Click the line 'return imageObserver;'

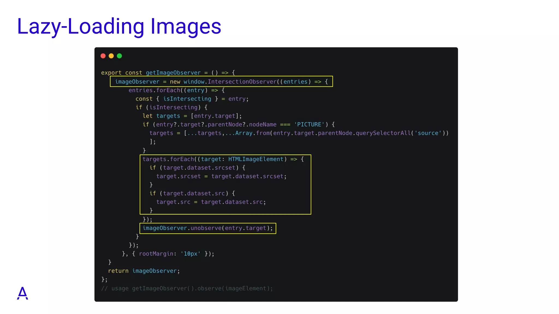(x=144, y=271)
